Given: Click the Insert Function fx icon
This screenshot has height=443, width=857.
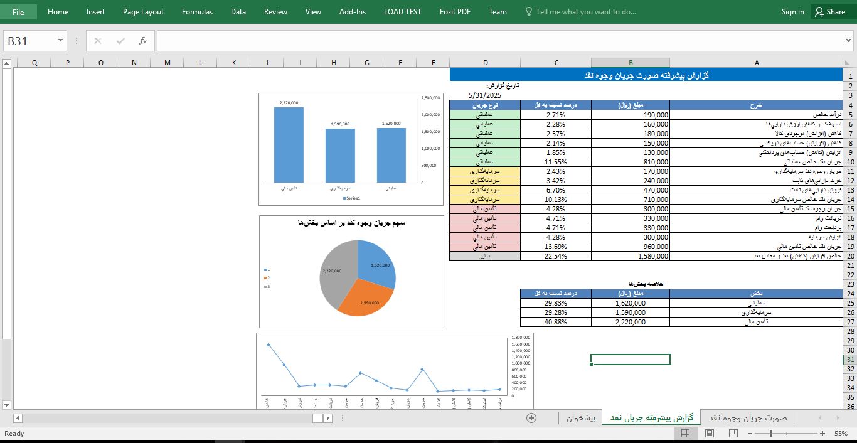Looking at the screenshot, I should click(x=143, y=41).
